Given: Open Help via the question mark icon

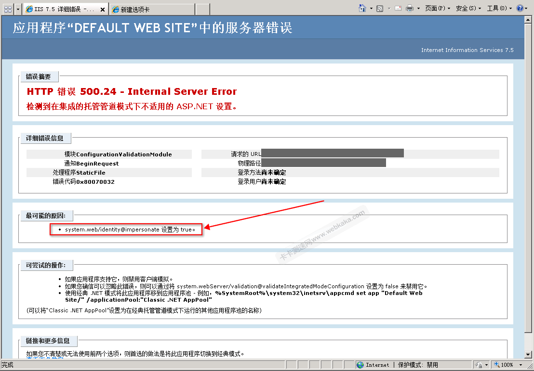Looking at the screenshot, I should point(520,8).
